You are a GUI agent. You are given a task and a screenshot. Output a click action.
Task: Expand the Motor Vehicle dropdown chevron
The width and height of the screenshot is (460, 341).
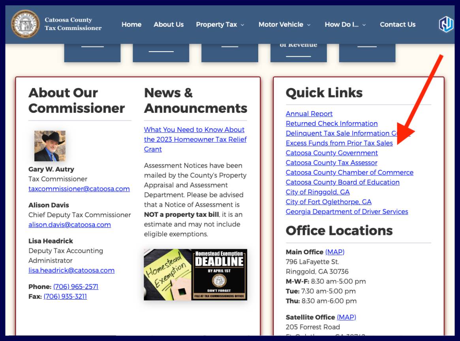[309, 25]
